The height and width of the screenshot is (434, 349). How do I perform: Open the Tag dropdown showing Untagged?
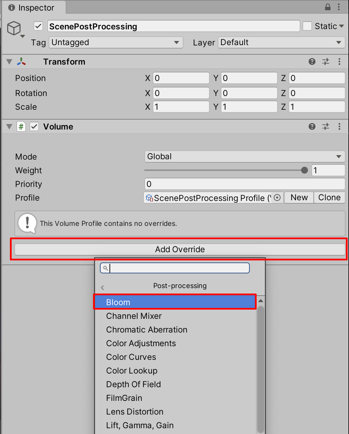(116, 42)
